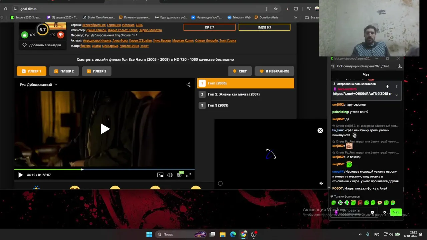
Task: Open Музыка для YouTube bookmark
Action: tap(207, 17)
